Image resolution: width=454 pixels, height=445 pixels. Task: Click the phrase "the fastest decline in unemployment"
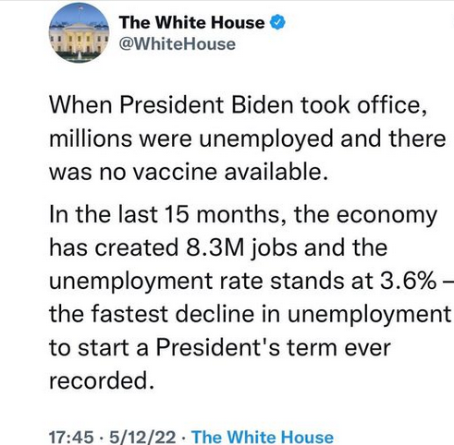[250, 314]
